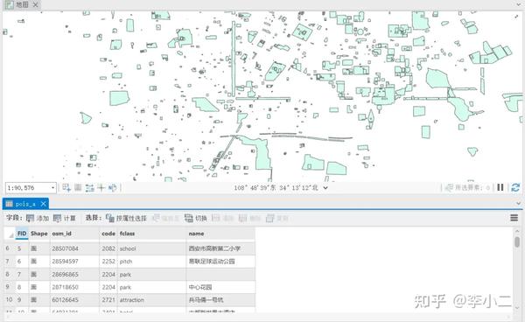Click 计算 calculate field button

[65, 218]
